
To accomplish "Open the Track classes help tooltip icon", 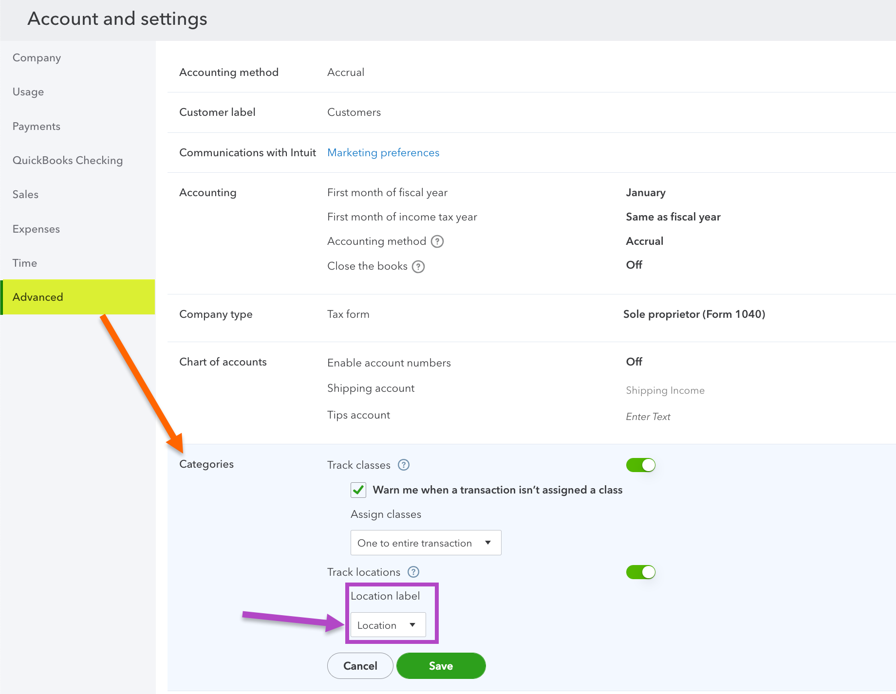I will (404, 465).
